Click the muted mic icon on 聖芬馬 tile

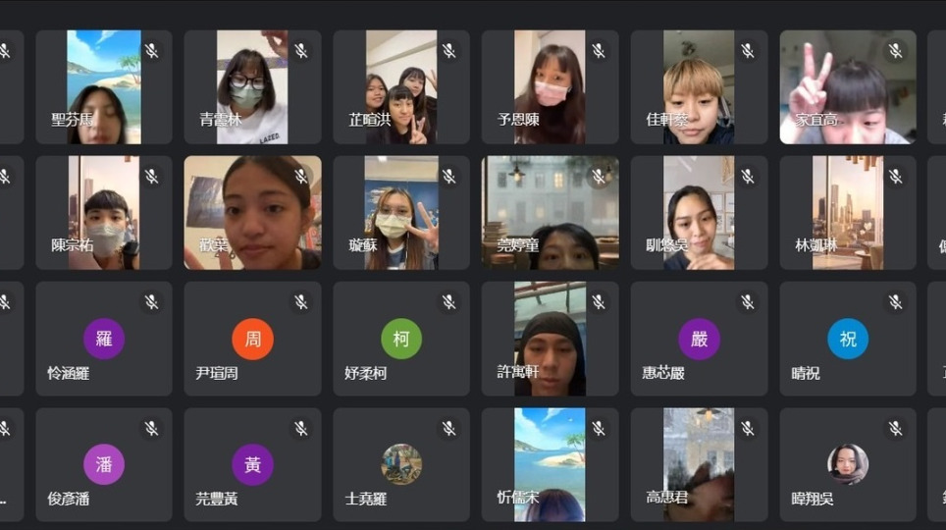[151, 51]
